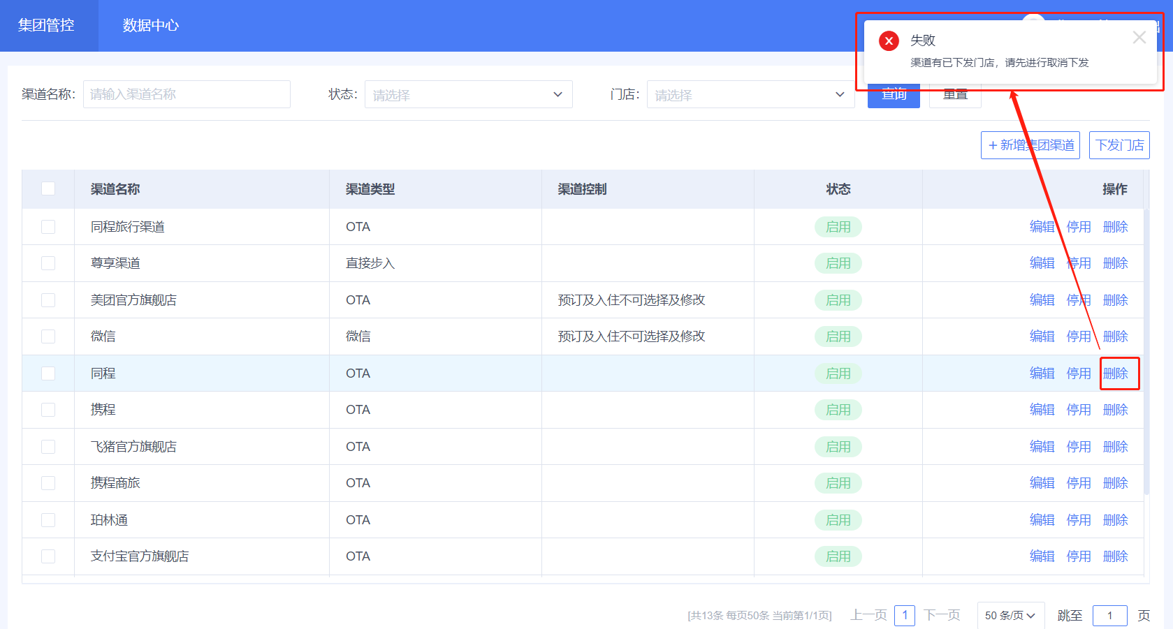
Task: Delete the 飞猪官方旗舰店 channel
Action: 1116,447
